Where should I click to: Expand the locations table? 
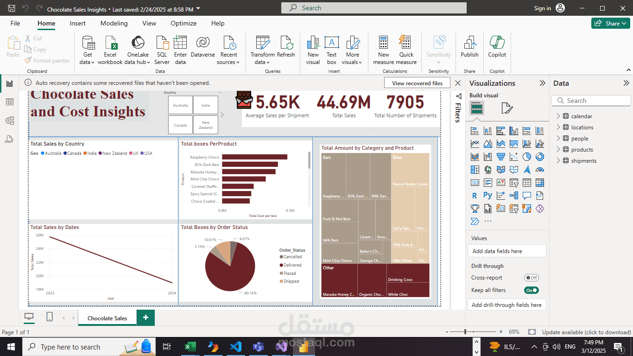[558, 127]
